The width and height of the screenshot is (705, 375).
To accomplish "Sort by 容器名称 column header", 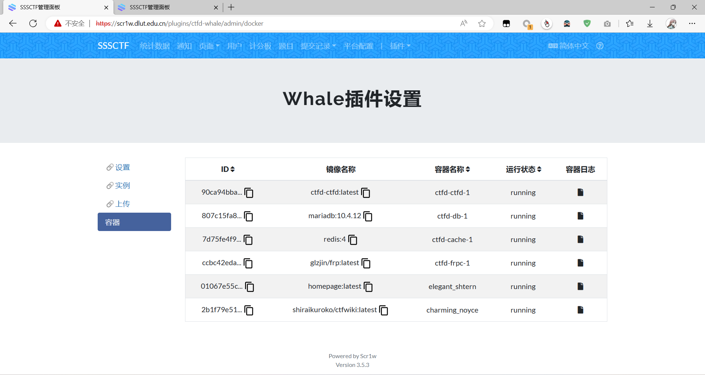I will click(452, 169).
